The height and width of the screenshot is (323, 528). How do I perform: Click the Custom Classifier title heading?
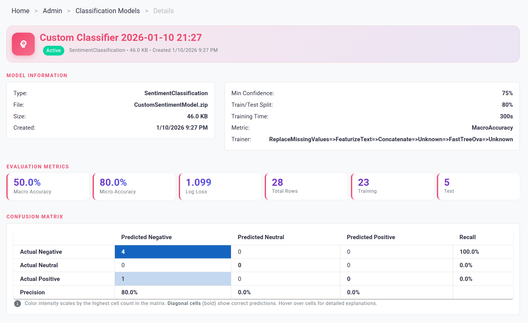(x=121, y=38)
